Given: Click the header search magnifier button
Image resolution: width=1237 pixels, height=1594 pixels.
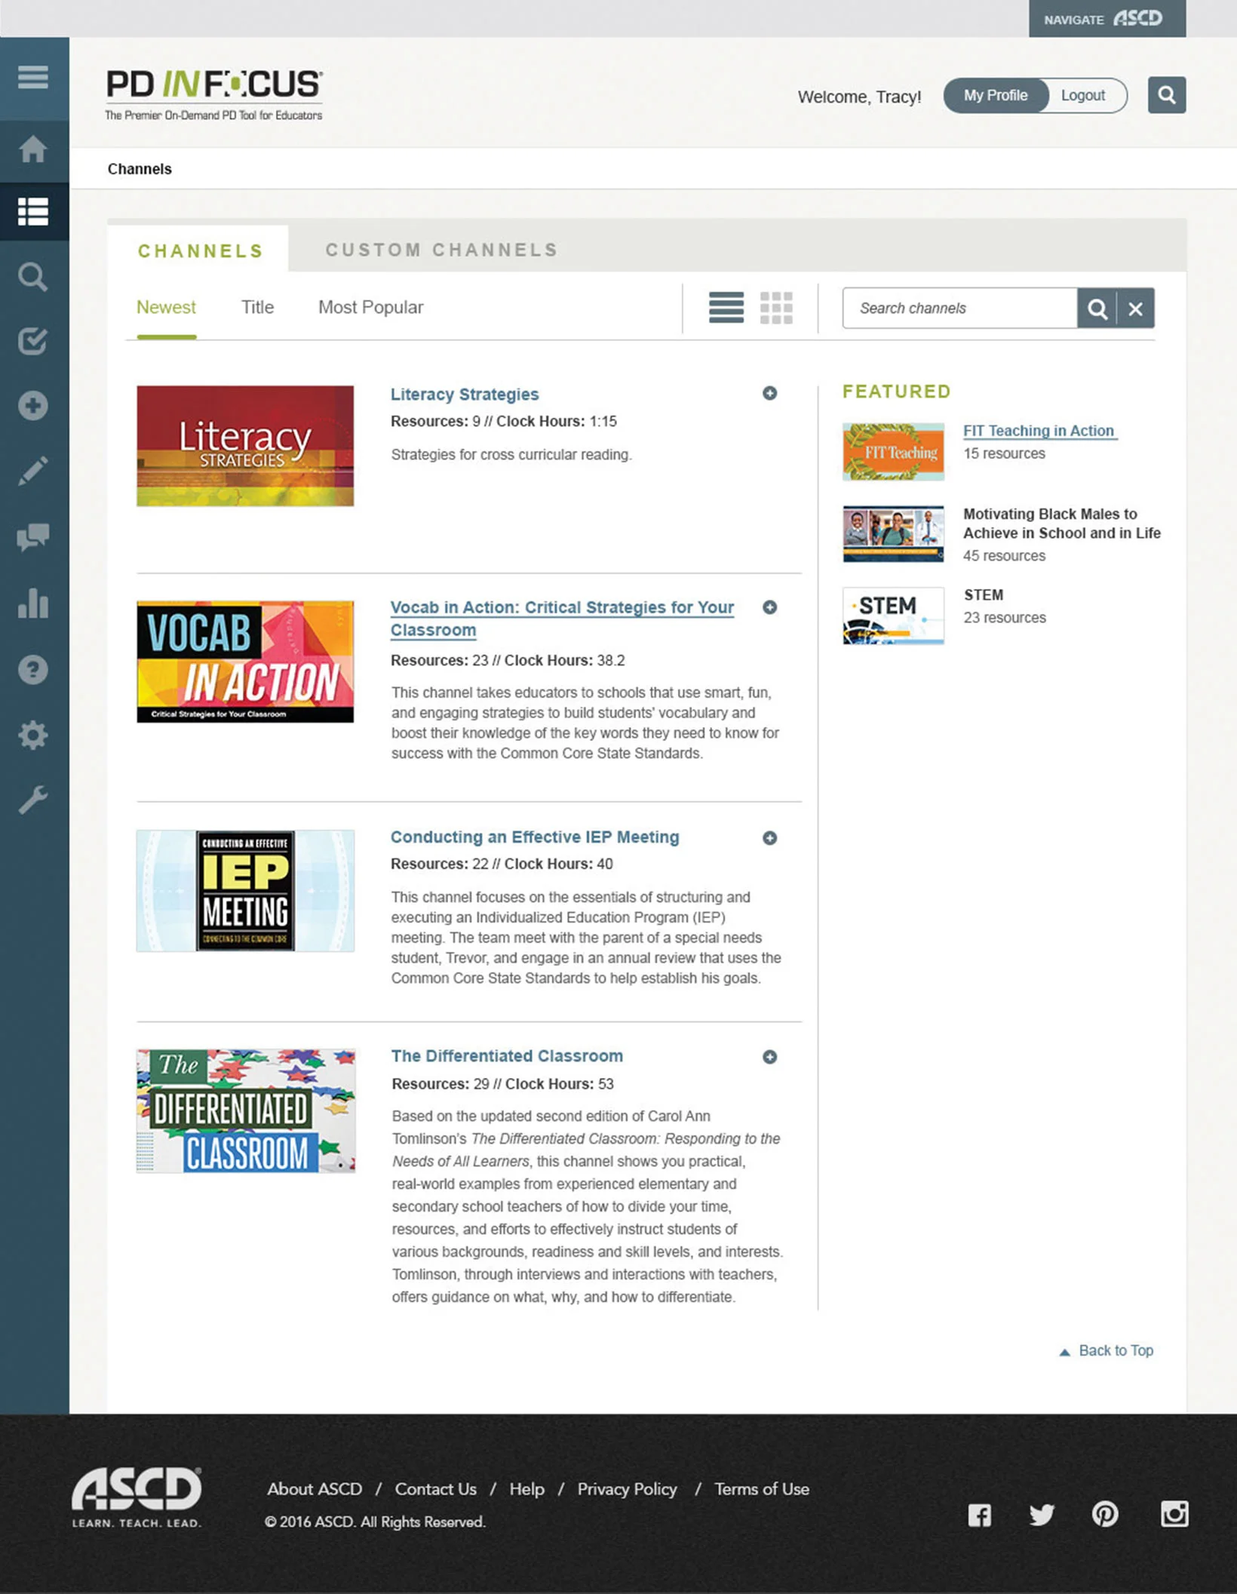Looking at the screenshot, I should 1167,95.
